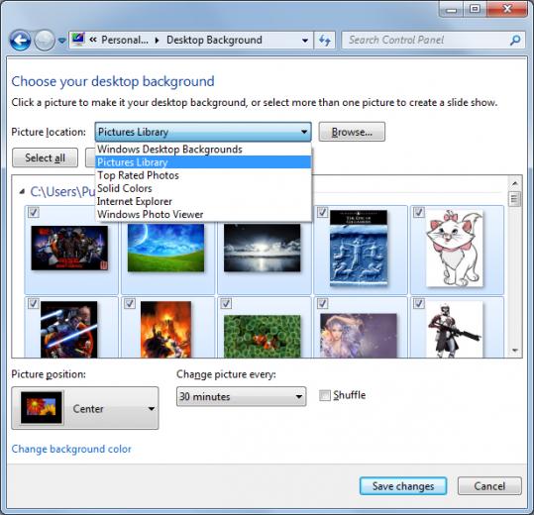Click Change background color link
This screenshot has height=515, width=534.
pyautogui.click(x=71, y=449)
